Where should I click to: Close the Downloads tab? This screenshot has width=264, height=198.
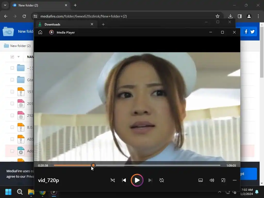tap(92, 24)
